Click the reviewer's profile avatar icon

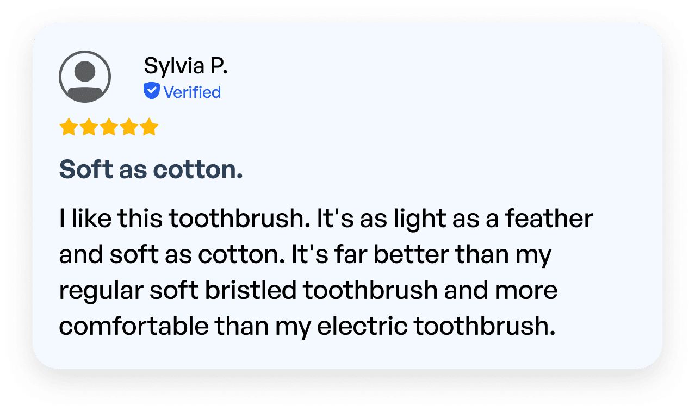click(84, 77)
